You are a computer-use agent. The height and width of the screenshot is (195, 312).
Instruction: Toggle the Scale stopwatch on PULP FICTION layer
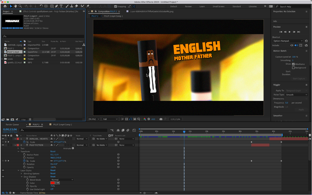point(24,161)
